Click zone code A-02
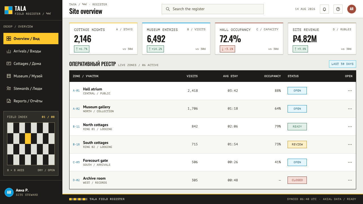 click(x=76, y=109)
